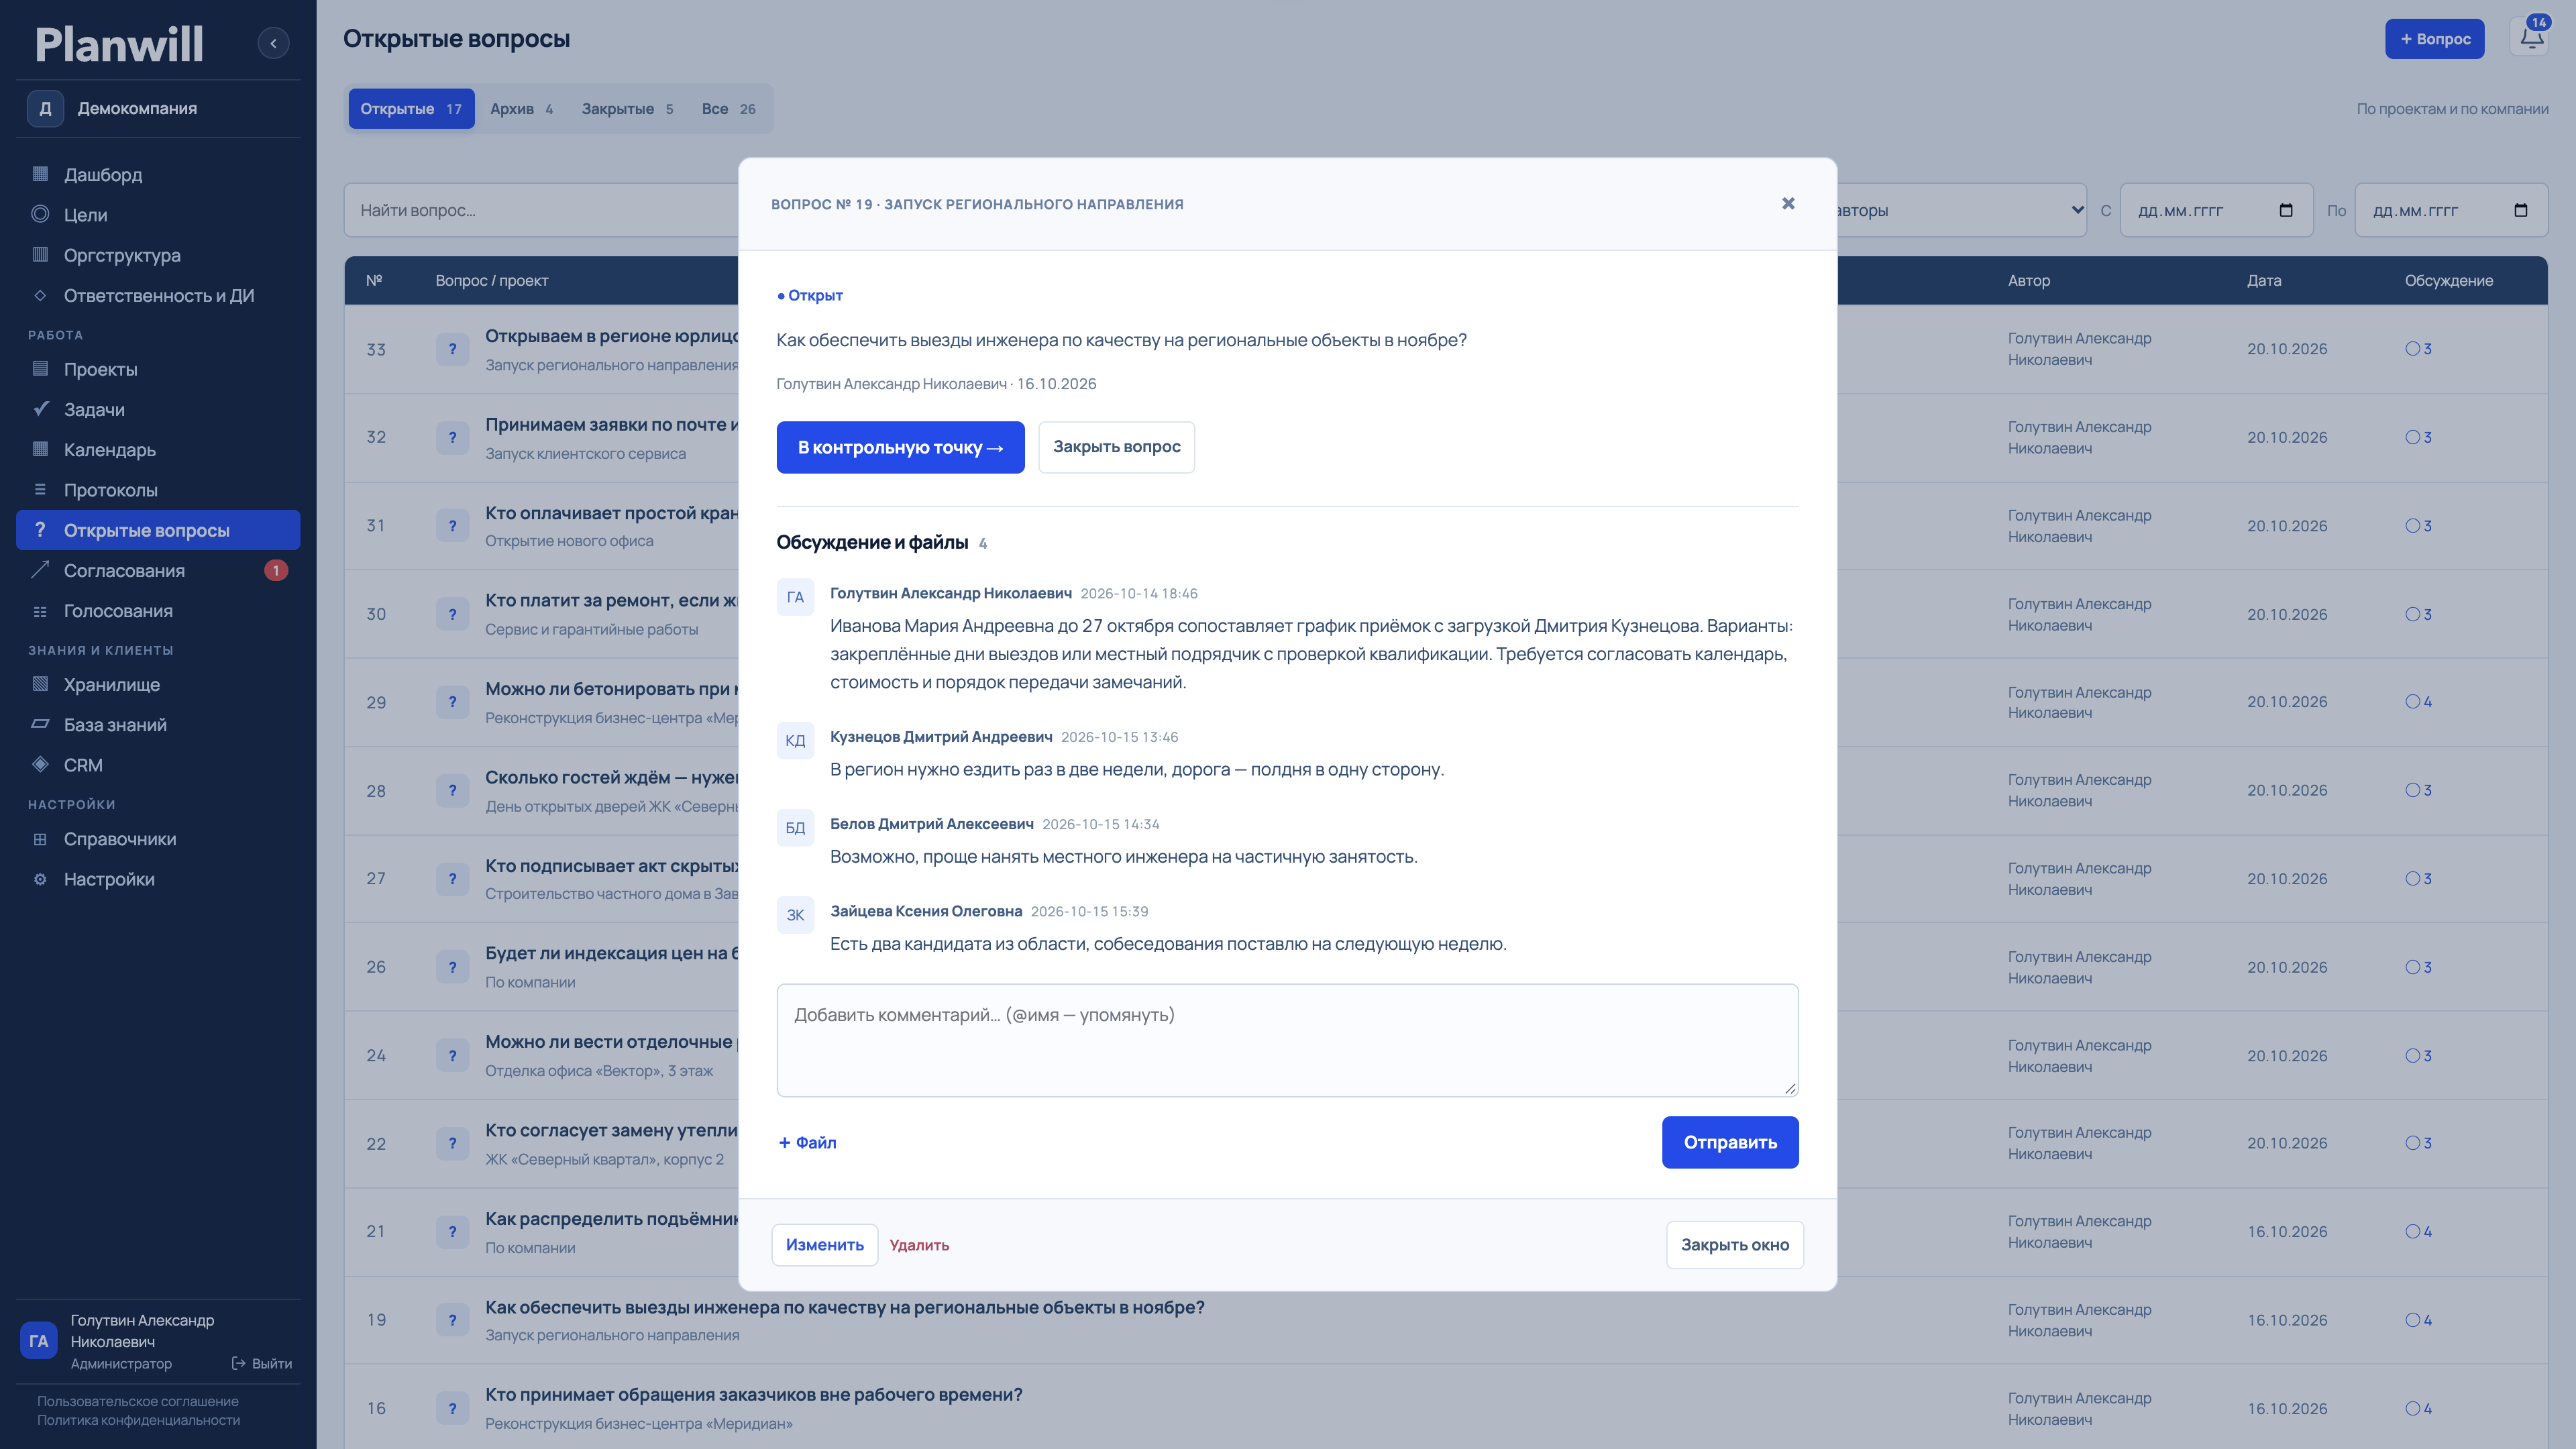The width and height of the screenshot is (2576, 1449).
Task: Close the question dialog with the X icon
Action: click(1788, 204)
